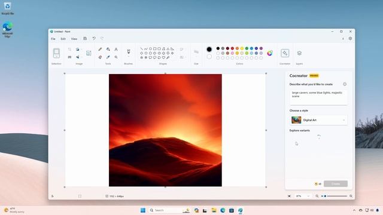The image size is (383, 215).
Task: Toggle the Cocreator panel button
Action: [x=285, y=53]
